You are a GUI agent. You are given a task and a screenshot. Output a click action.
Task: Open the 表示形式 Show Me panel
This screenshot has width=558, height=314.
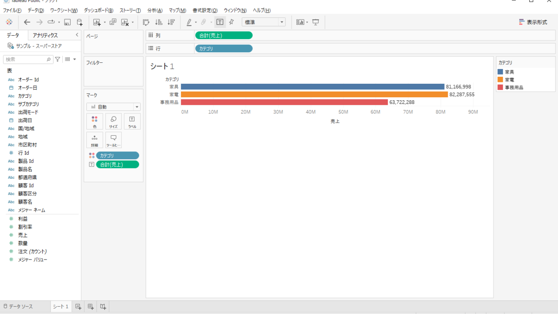point(533,22)
